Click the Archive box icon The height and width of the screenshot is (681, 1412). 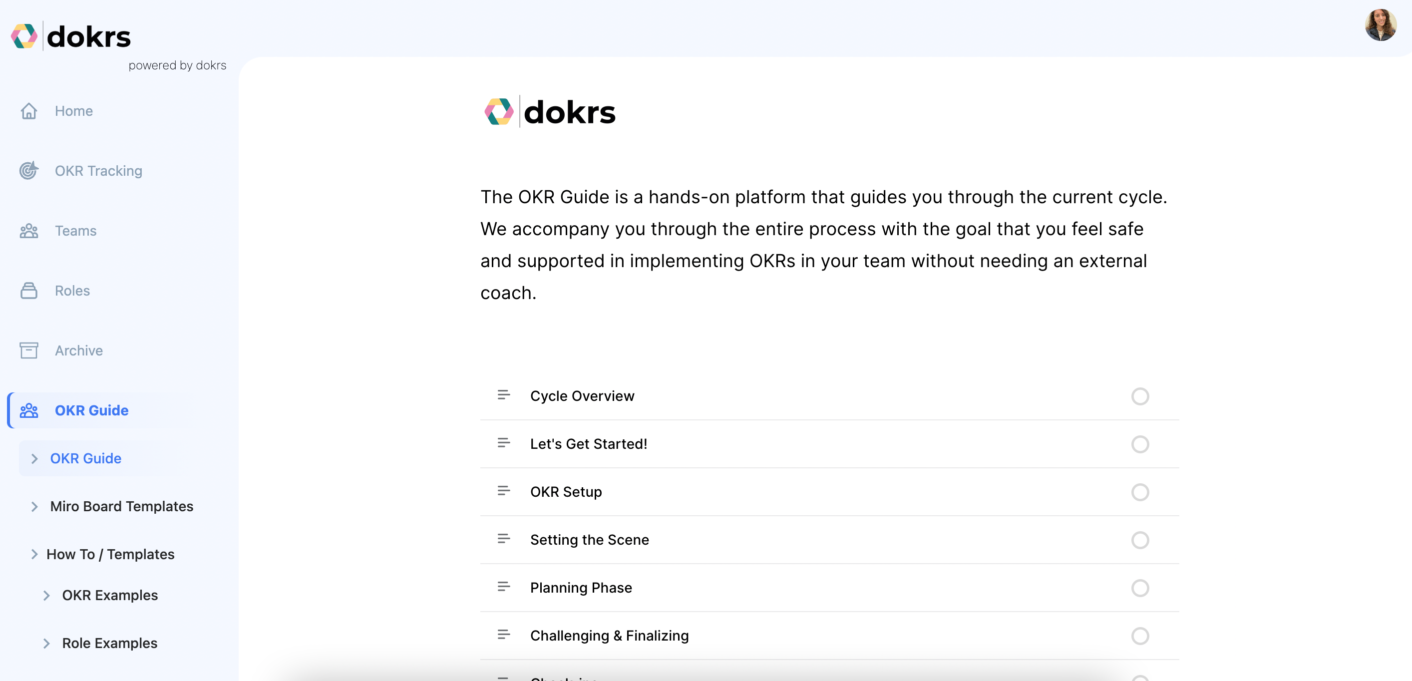pos(28,350)
